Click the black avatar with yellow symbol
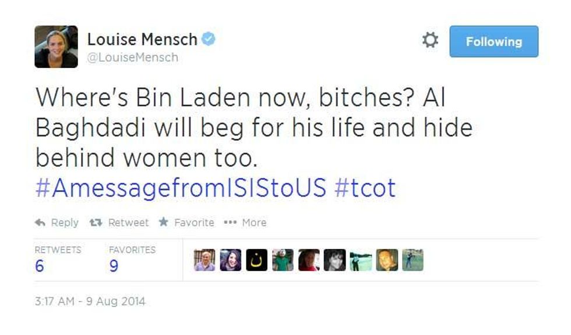The width and height of the screenshot is (571, 335). tap(256, 260)
